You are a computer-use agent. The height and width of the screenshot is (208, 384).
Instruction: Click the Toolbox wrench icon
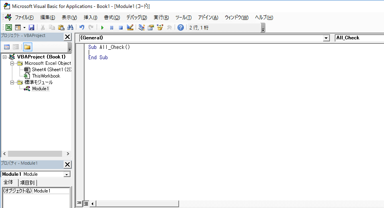[169, 27]
